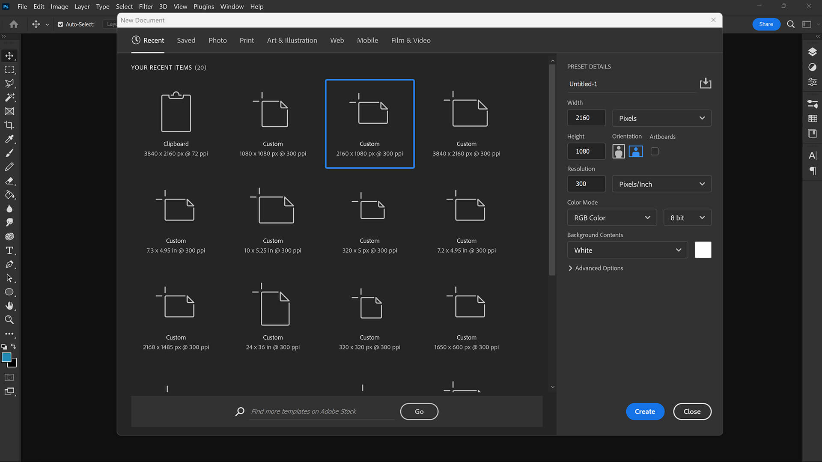This screenshot has height=462, width=822.
Task: Select the Sponge tool
Action: [9, 236]
